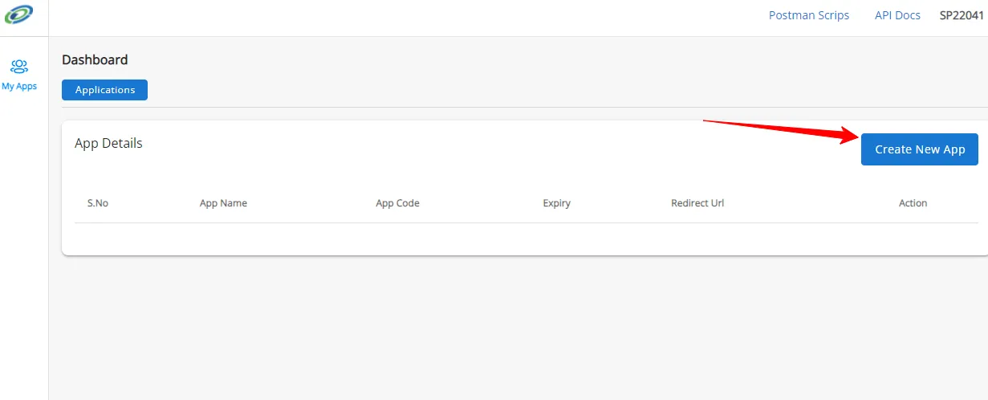This screenshot has height=400, width=988.
Task: Click the red arrow annotation
Action: tap(779, 130)
